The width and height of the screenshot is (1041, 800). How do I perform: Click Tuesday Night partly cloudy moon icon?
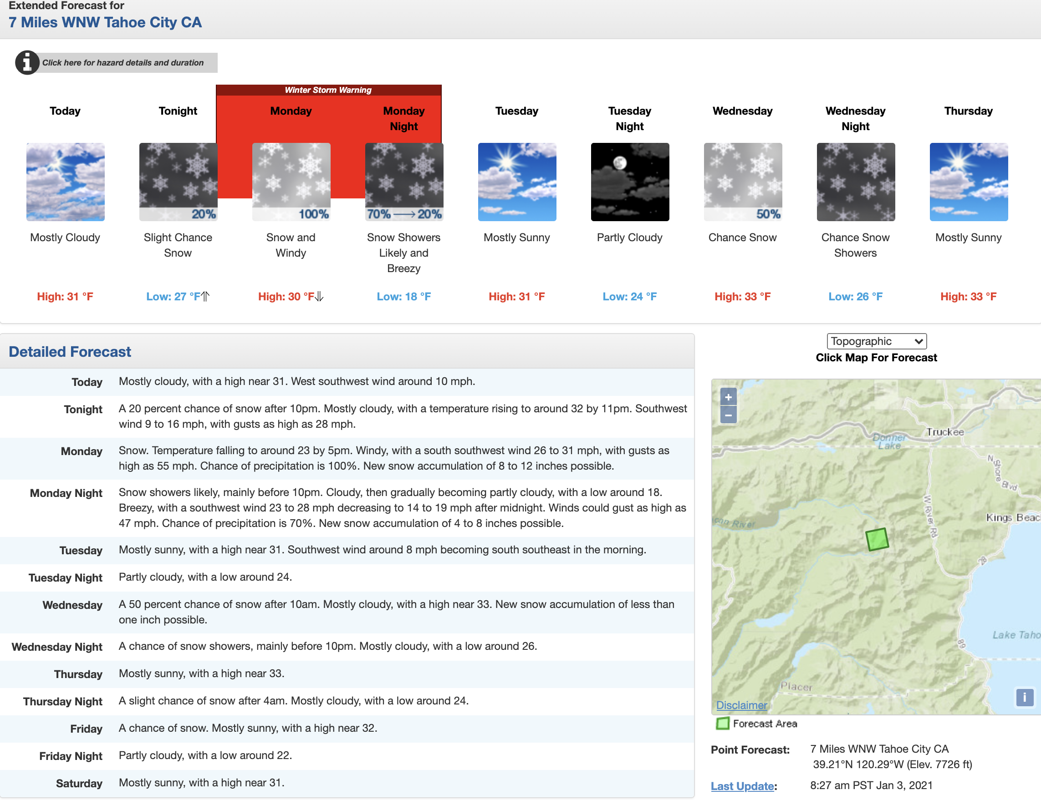point(630,182)
